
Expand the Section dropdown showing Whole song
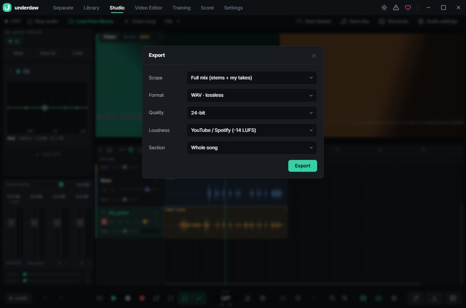252,148
